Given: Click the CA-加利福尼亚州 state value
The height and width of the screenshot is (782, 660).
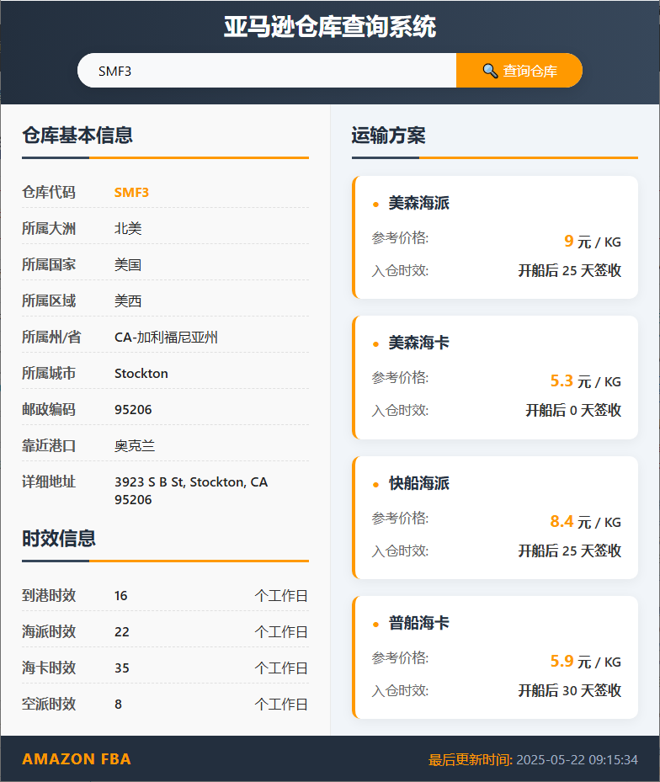Looking at the screenshot, I should [166, 338].
